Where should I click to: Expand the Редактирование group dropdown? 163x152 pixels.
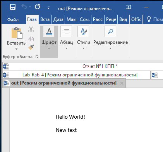[110, 42]
